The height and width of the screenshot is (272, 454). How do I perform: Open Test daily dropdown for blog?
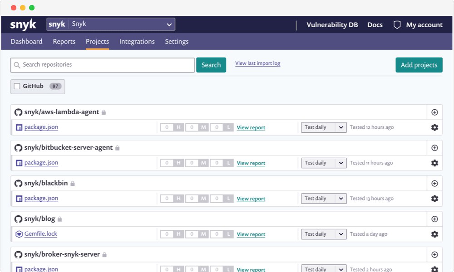click(x=324, y=234)
